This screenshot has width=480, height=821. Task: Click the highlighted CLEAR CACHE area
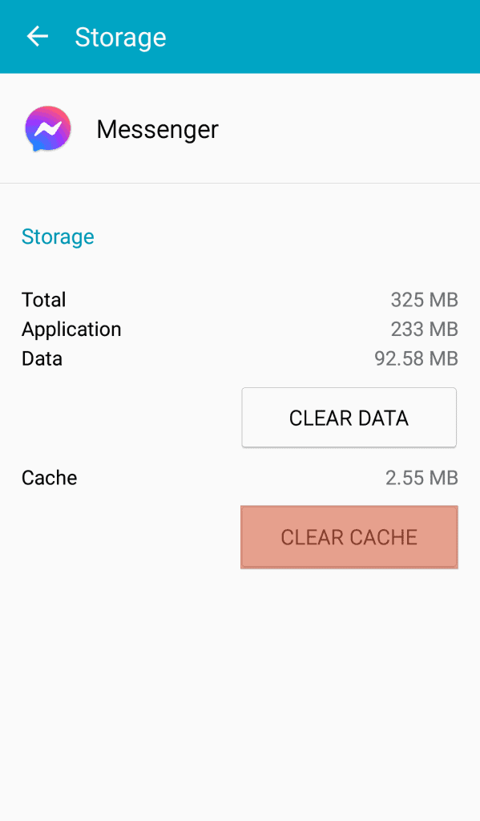tap(349, 537)
